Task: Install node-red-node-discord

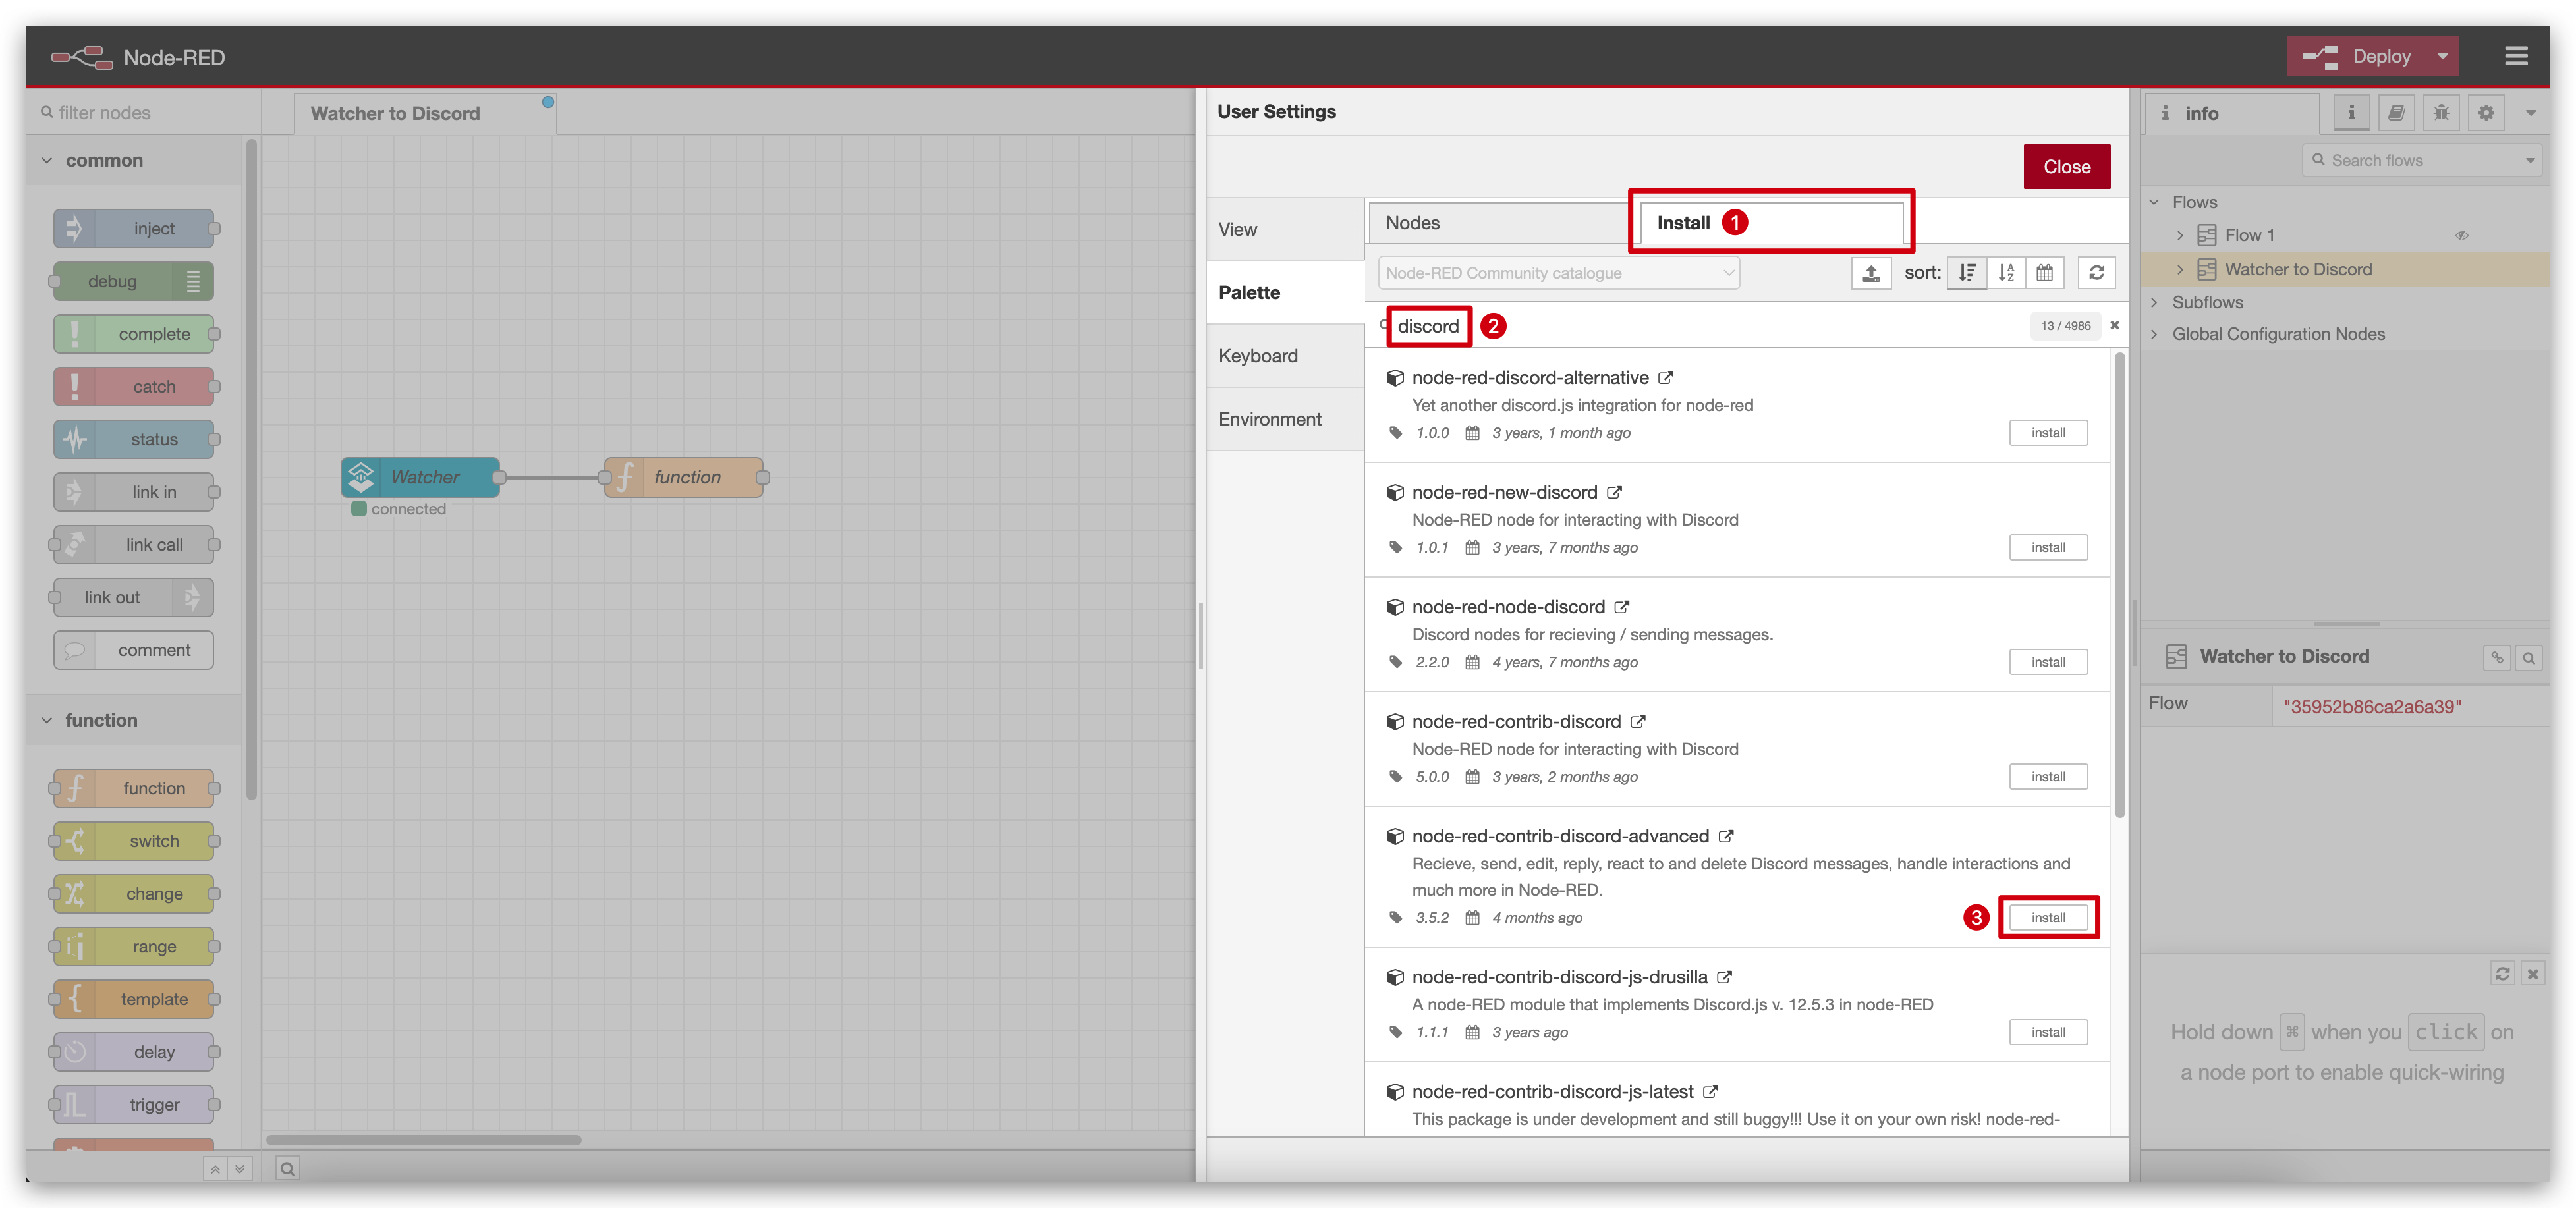Action: pos(2048,662)
